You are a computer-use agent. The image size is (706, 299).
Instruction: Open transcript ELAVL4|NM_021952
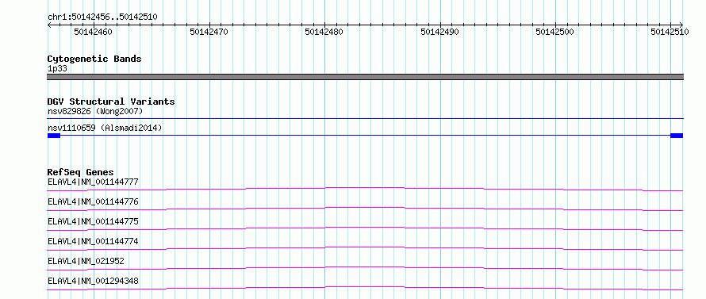tap(86, 261)
